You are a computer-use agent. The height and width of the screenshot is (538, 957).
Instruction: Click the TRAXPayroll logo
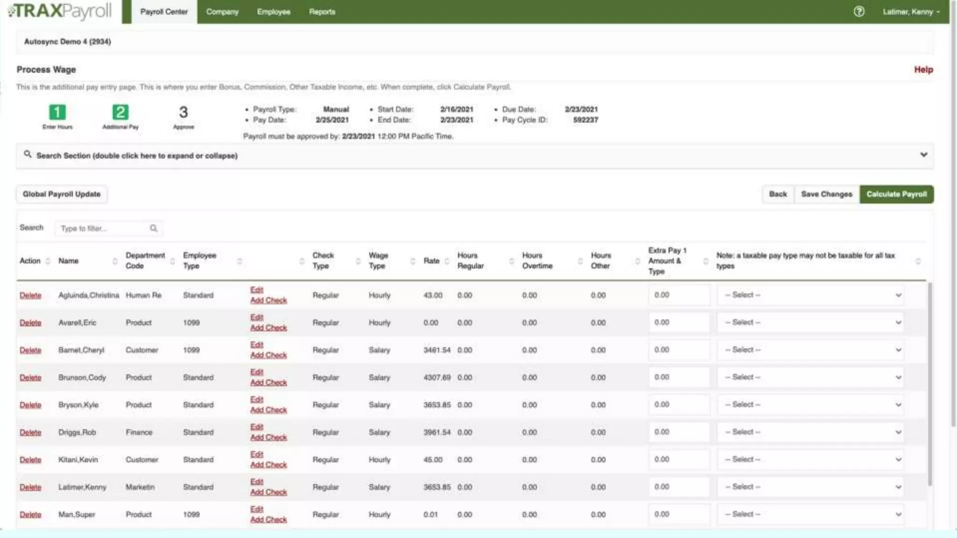tap(61, 11)
